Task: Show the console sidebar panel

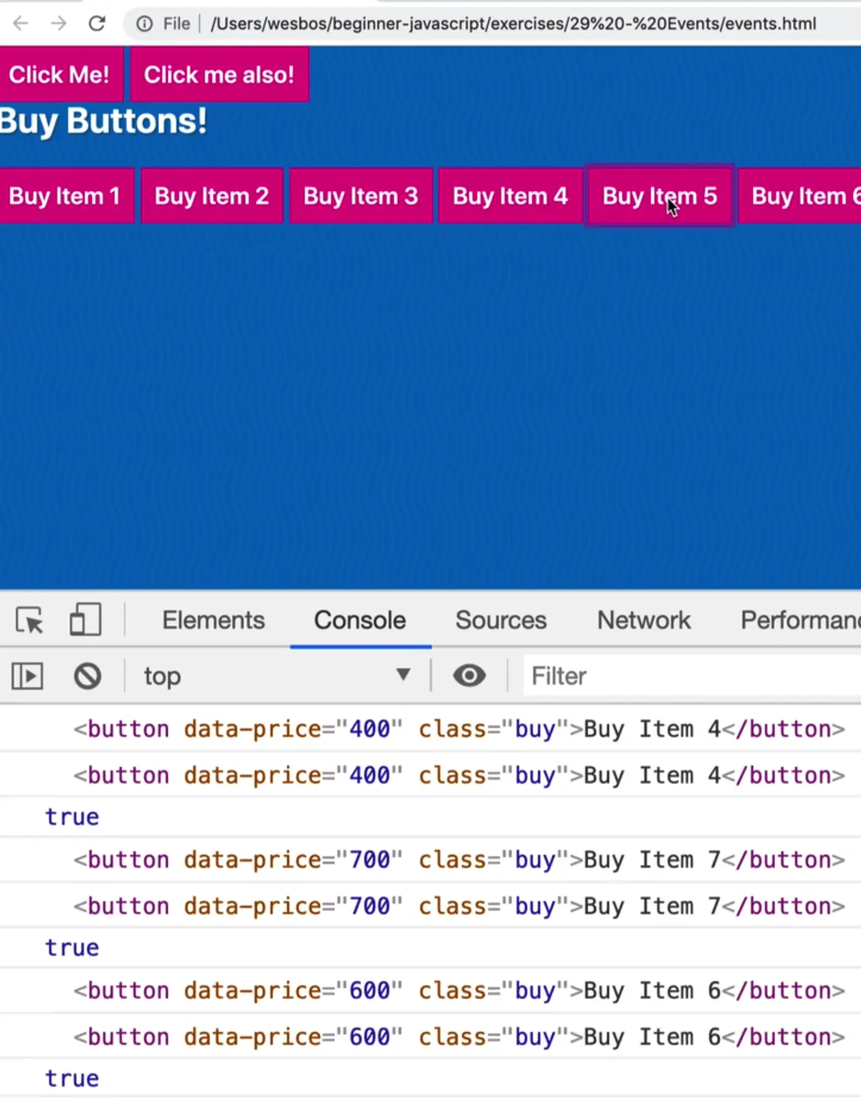Action: [28, 677]
